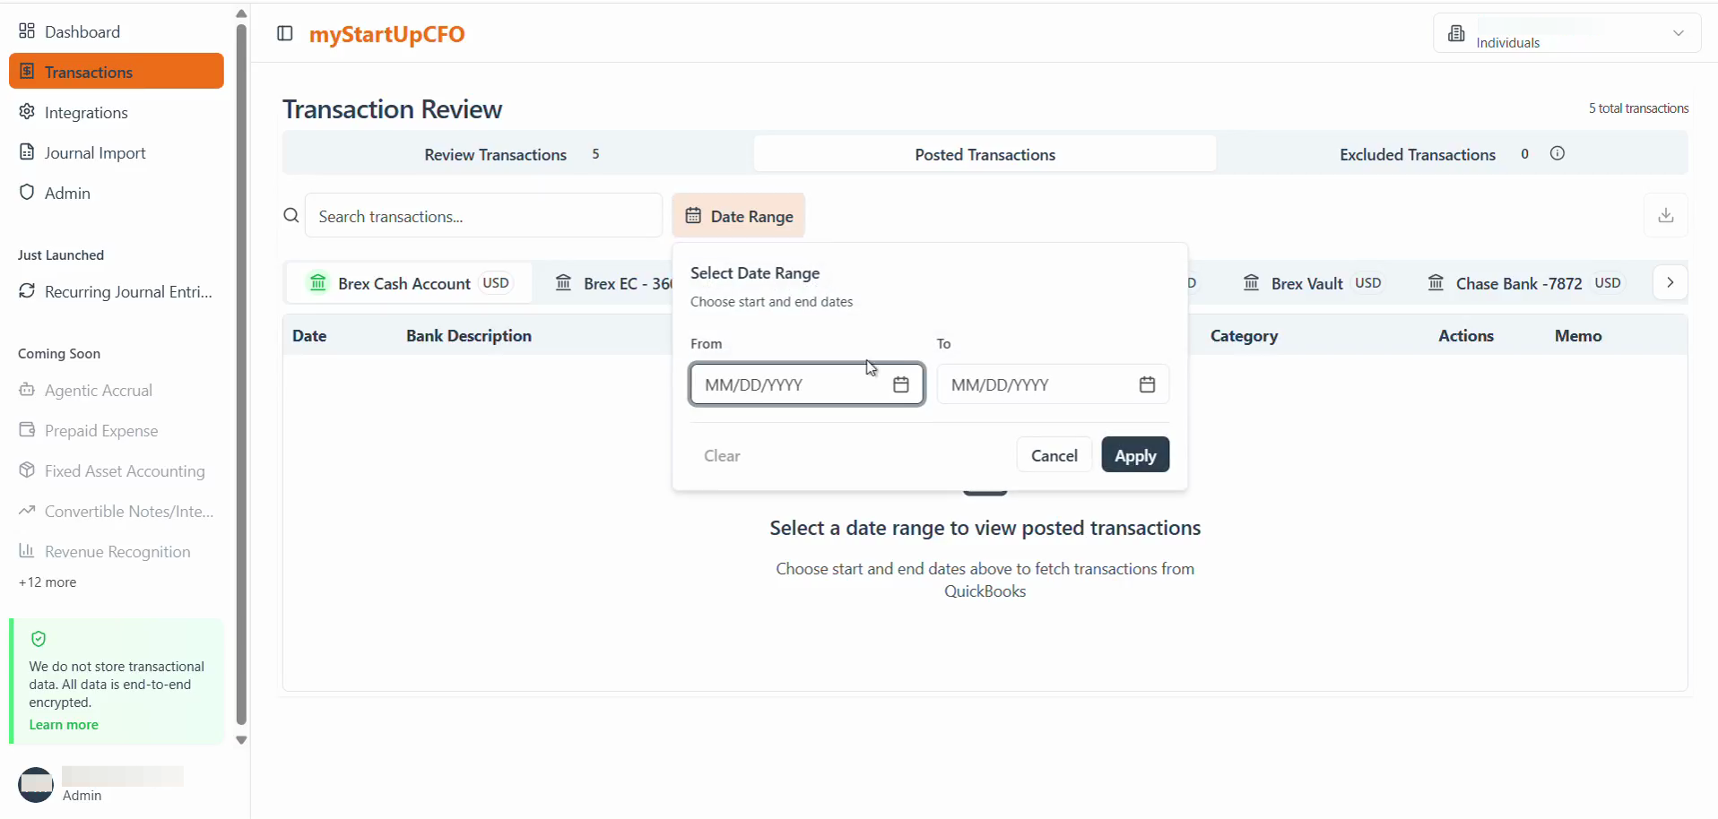1718x819 pixels.
Task: Focus the Search transactions field
Action: (483, 216)
